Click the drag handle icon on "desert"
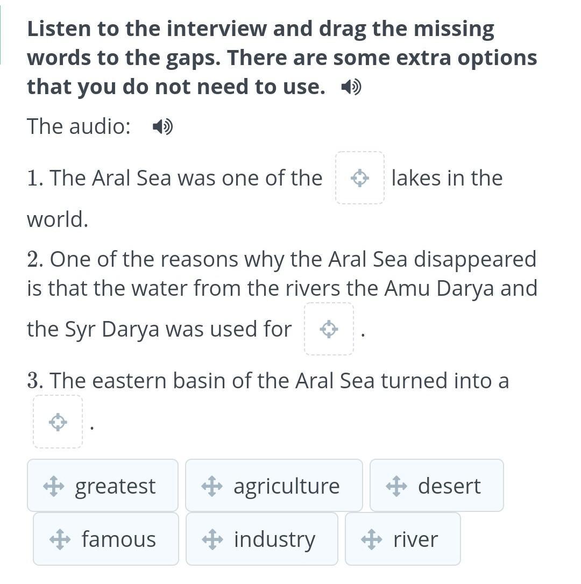Viewport: 581px width, 584px height. pyautogui.click(x=396, y=486)
